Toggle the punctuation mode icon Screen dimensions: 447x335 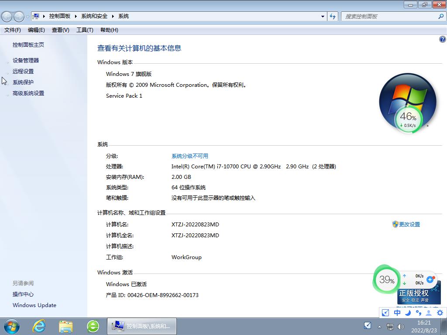[x=418, y=313]
